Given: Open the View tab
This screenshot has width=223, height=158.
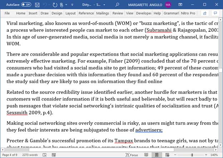Looking at the screenshot, I should (130, 13).
